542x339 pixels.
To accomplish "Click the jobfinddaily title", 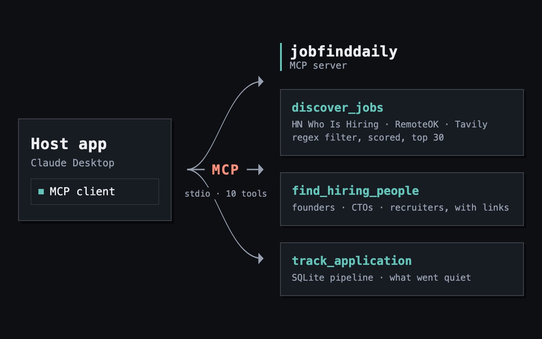I will click(344, 52).
